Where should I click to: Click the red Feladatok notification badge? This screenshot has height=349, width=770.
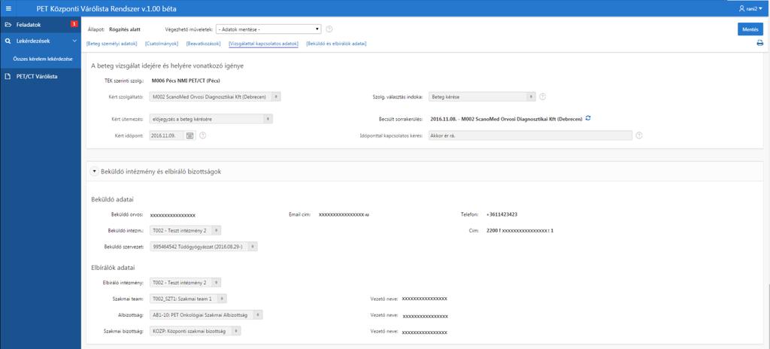[x=74, y=23]
